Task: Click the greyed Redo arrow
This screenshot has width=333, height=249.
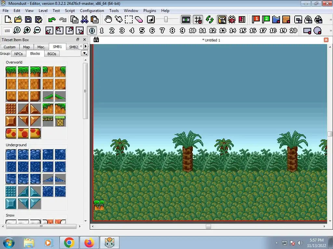Action: 63,19
